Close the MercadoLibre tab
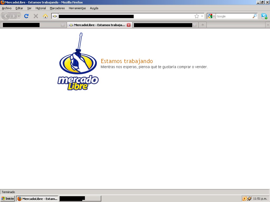 [129, 25]
